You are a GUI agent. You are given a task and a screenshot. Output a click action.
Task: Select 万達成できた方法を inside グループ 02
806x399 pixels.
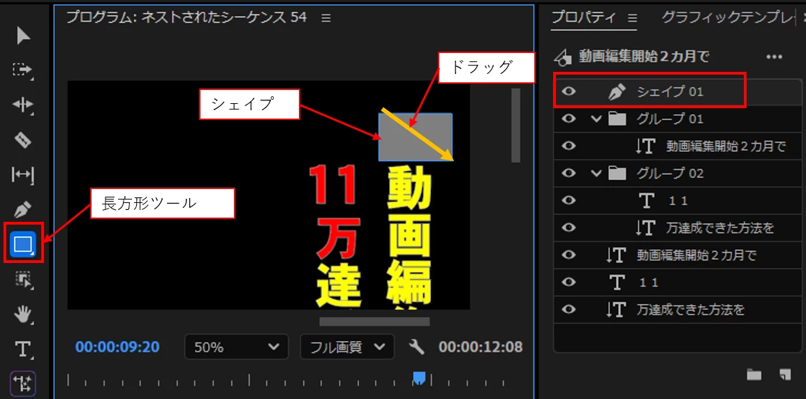pos(678,227)
